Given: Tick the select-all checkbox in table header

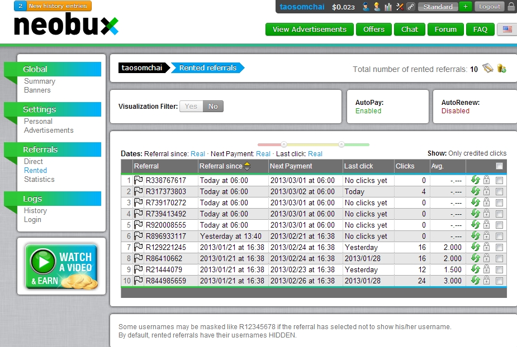Looking at the screenshot, I should [499, 166].
